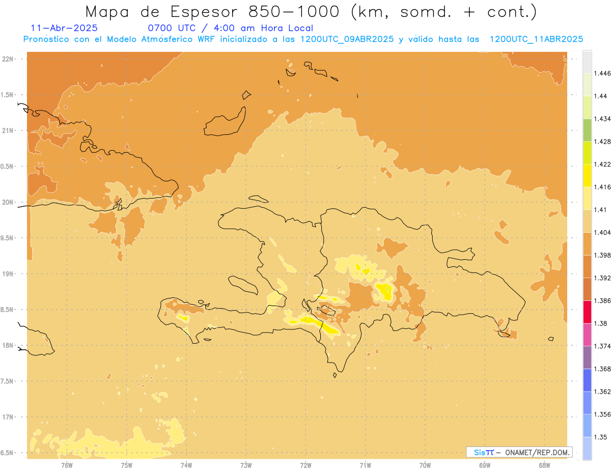611x472 pixels.
Task: Select the '70W' longitude label
Action: (425, 465)
